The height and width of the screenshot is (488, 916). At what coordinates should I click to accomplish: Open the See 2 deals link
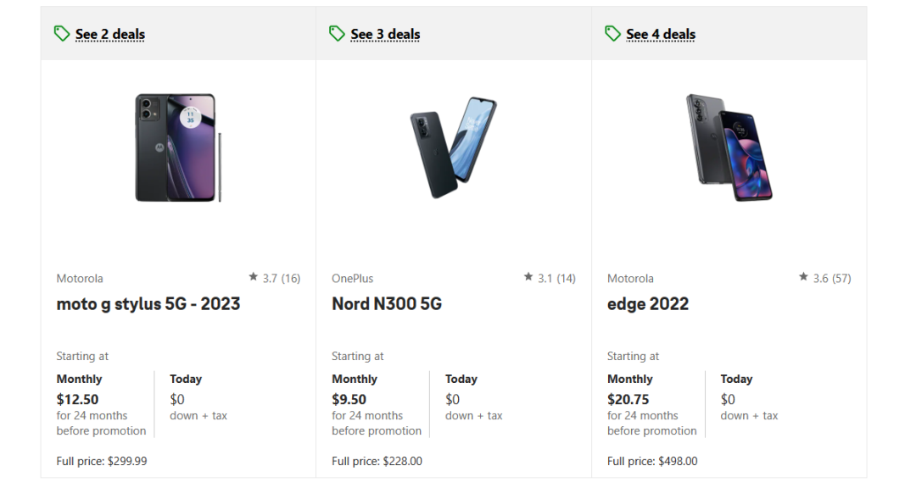click(x=110, y=35)
